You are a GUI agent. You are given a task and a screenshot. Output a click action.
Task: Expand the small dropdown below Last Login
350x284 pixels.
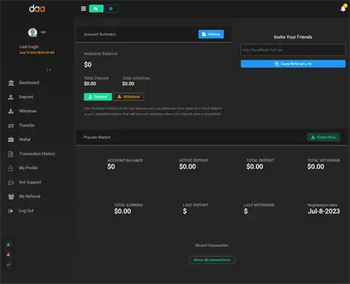point(49,70)
